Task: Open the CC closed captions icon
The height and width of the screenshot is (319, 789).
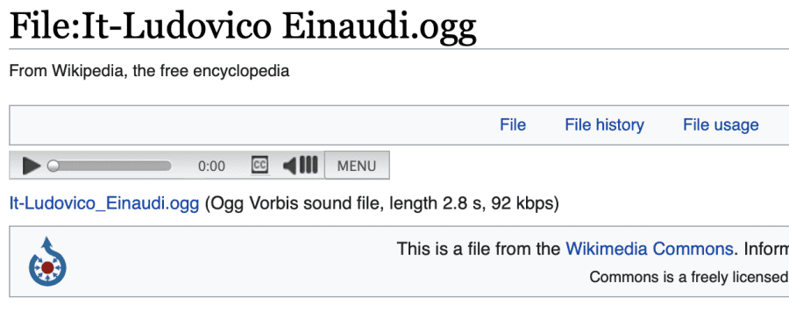Action: point(259,165)
